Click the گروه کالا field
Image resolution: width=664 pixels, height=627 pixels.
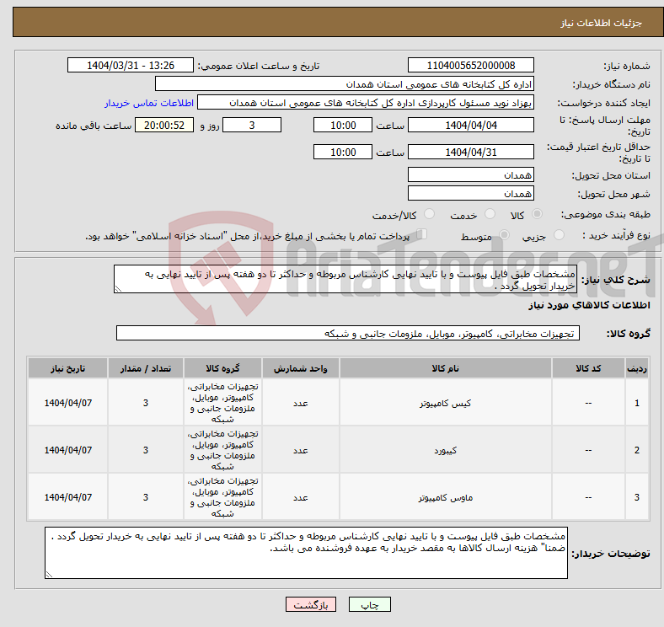[x=348, y=333]
